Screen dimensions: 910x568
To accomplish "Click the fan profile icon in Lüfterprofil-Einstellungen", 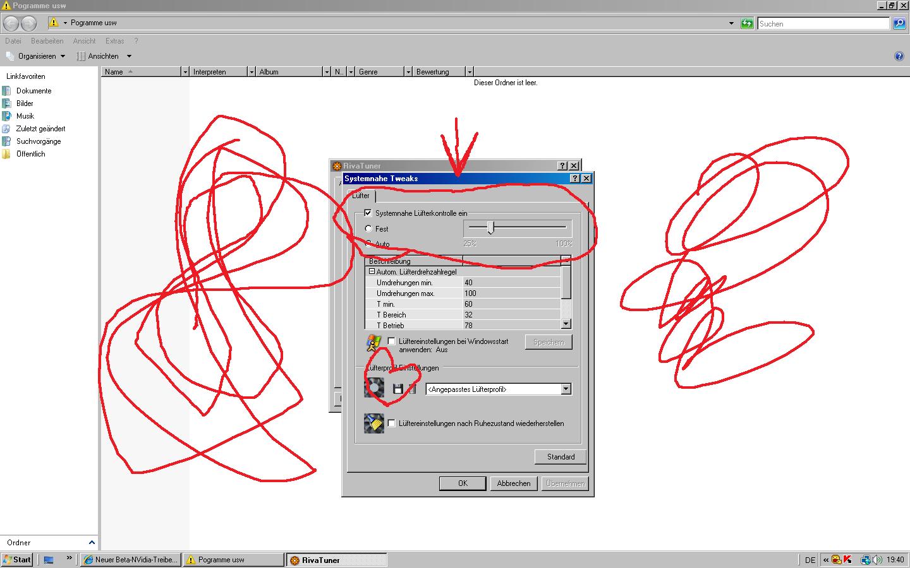I will point(374,387).
